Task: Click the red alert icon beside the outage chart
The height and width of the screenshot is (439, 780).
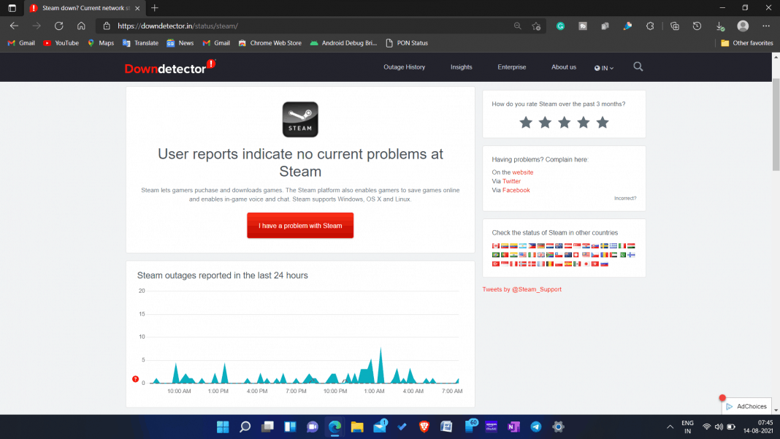Action: click(x=135, y=380)
